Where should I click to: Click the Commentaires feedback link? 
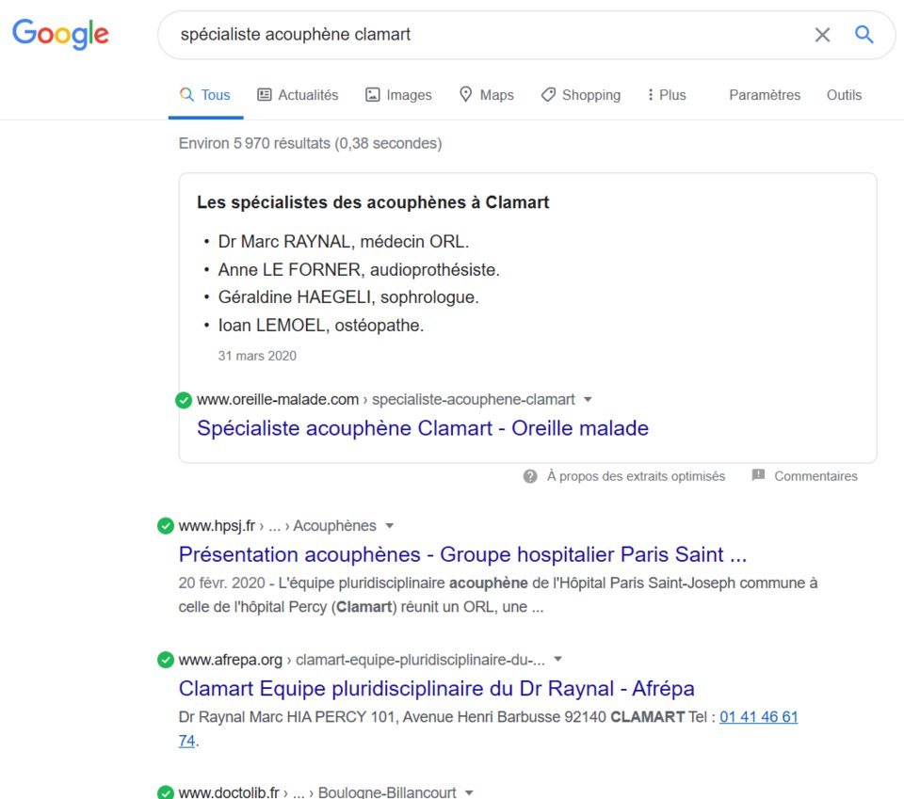[x=815, y=476]
